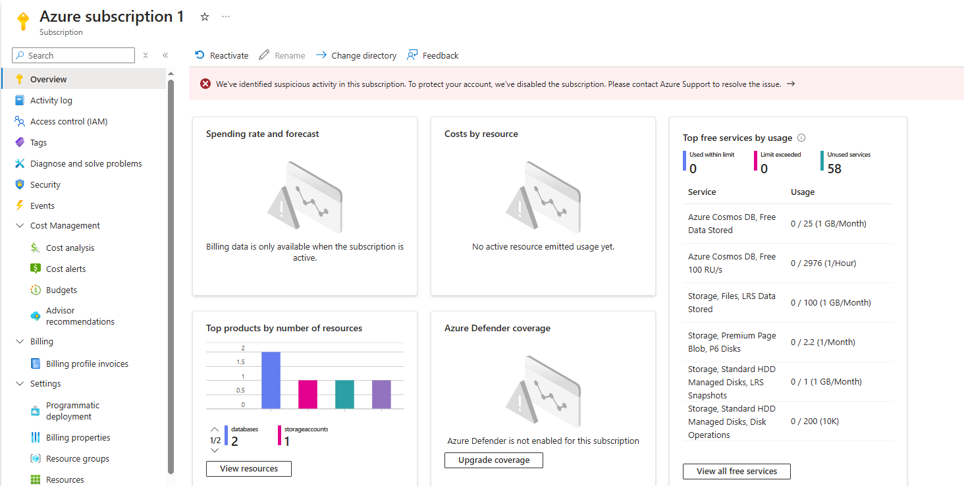Click the View all free services button

click(737, 472)
